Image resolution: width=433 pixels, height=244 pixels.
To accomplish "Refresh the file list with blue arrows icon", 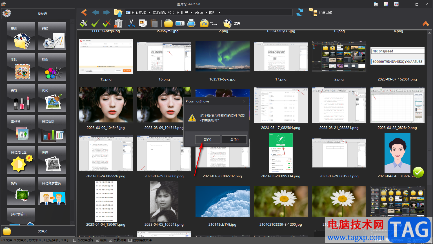I will (300, 12).
